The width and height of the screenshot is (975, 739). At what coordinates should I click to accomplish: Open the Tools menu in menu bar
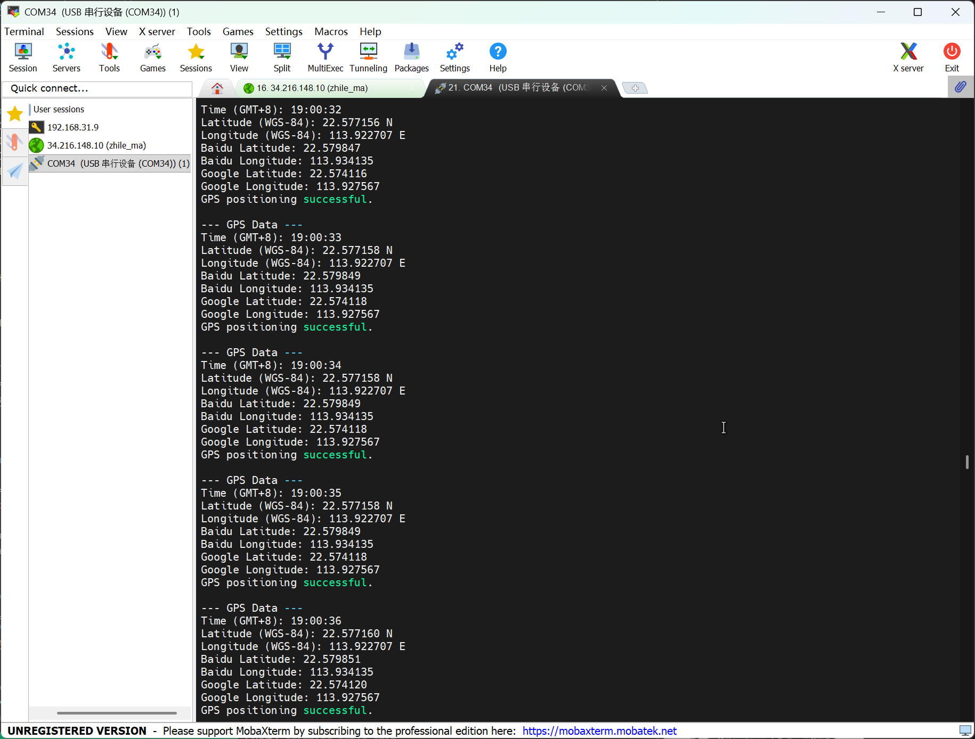(199, 31)
